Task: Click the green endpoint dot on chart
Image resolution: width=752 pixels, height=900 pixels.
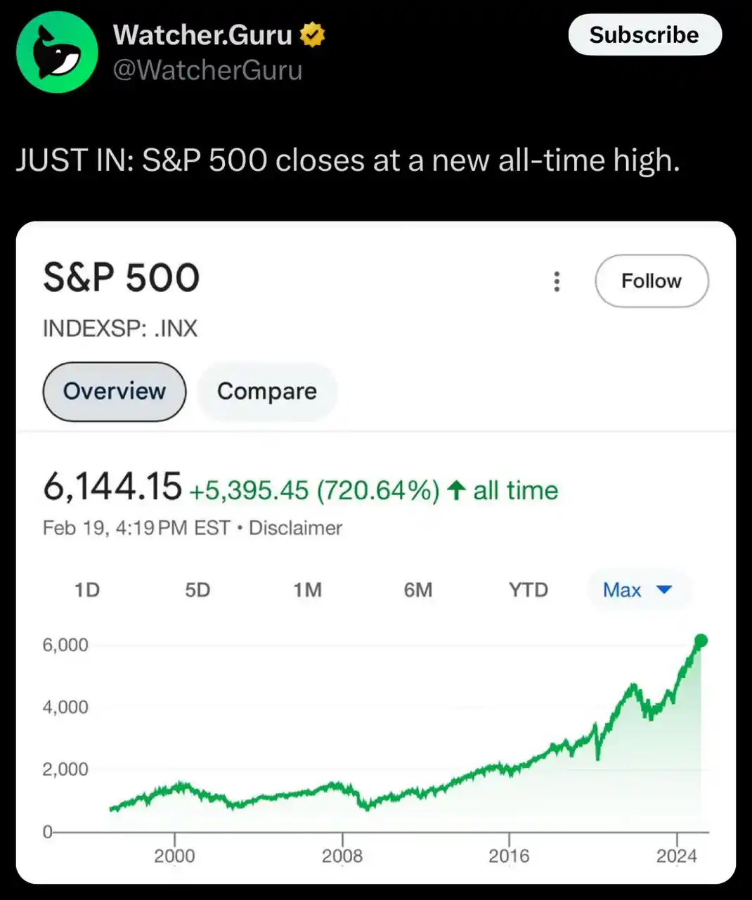Action: [x=701, y=640]
